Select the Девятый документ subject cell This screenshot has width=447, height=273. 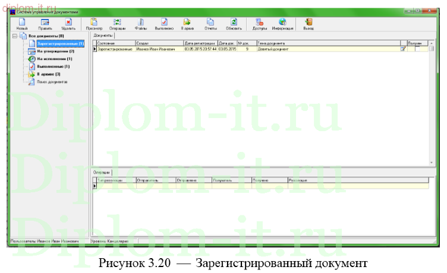point(329,49)
